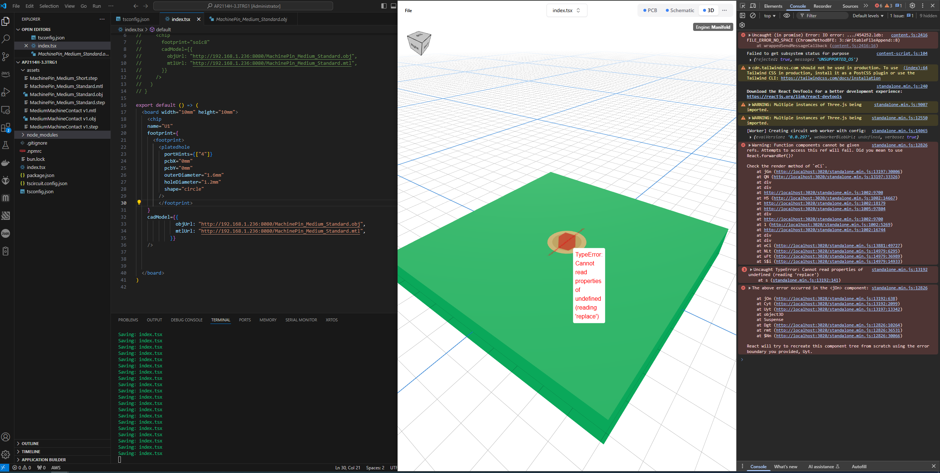Open DevTools inspect element picker icon

pos(742,6)
